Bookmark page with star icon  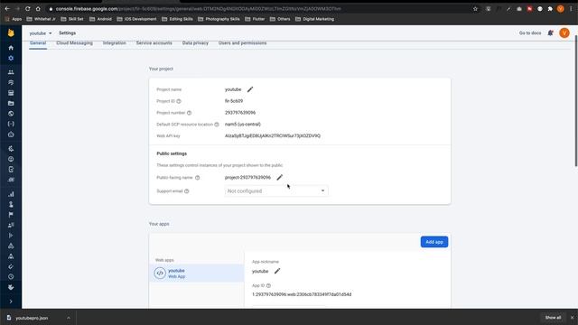(x=475, y=9)
